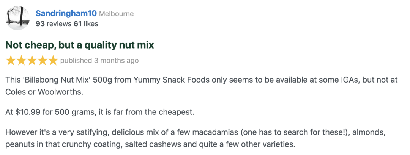This screenshot has height=155, width=410.
Task: Click the first yellow rating star
Action: 11,61
